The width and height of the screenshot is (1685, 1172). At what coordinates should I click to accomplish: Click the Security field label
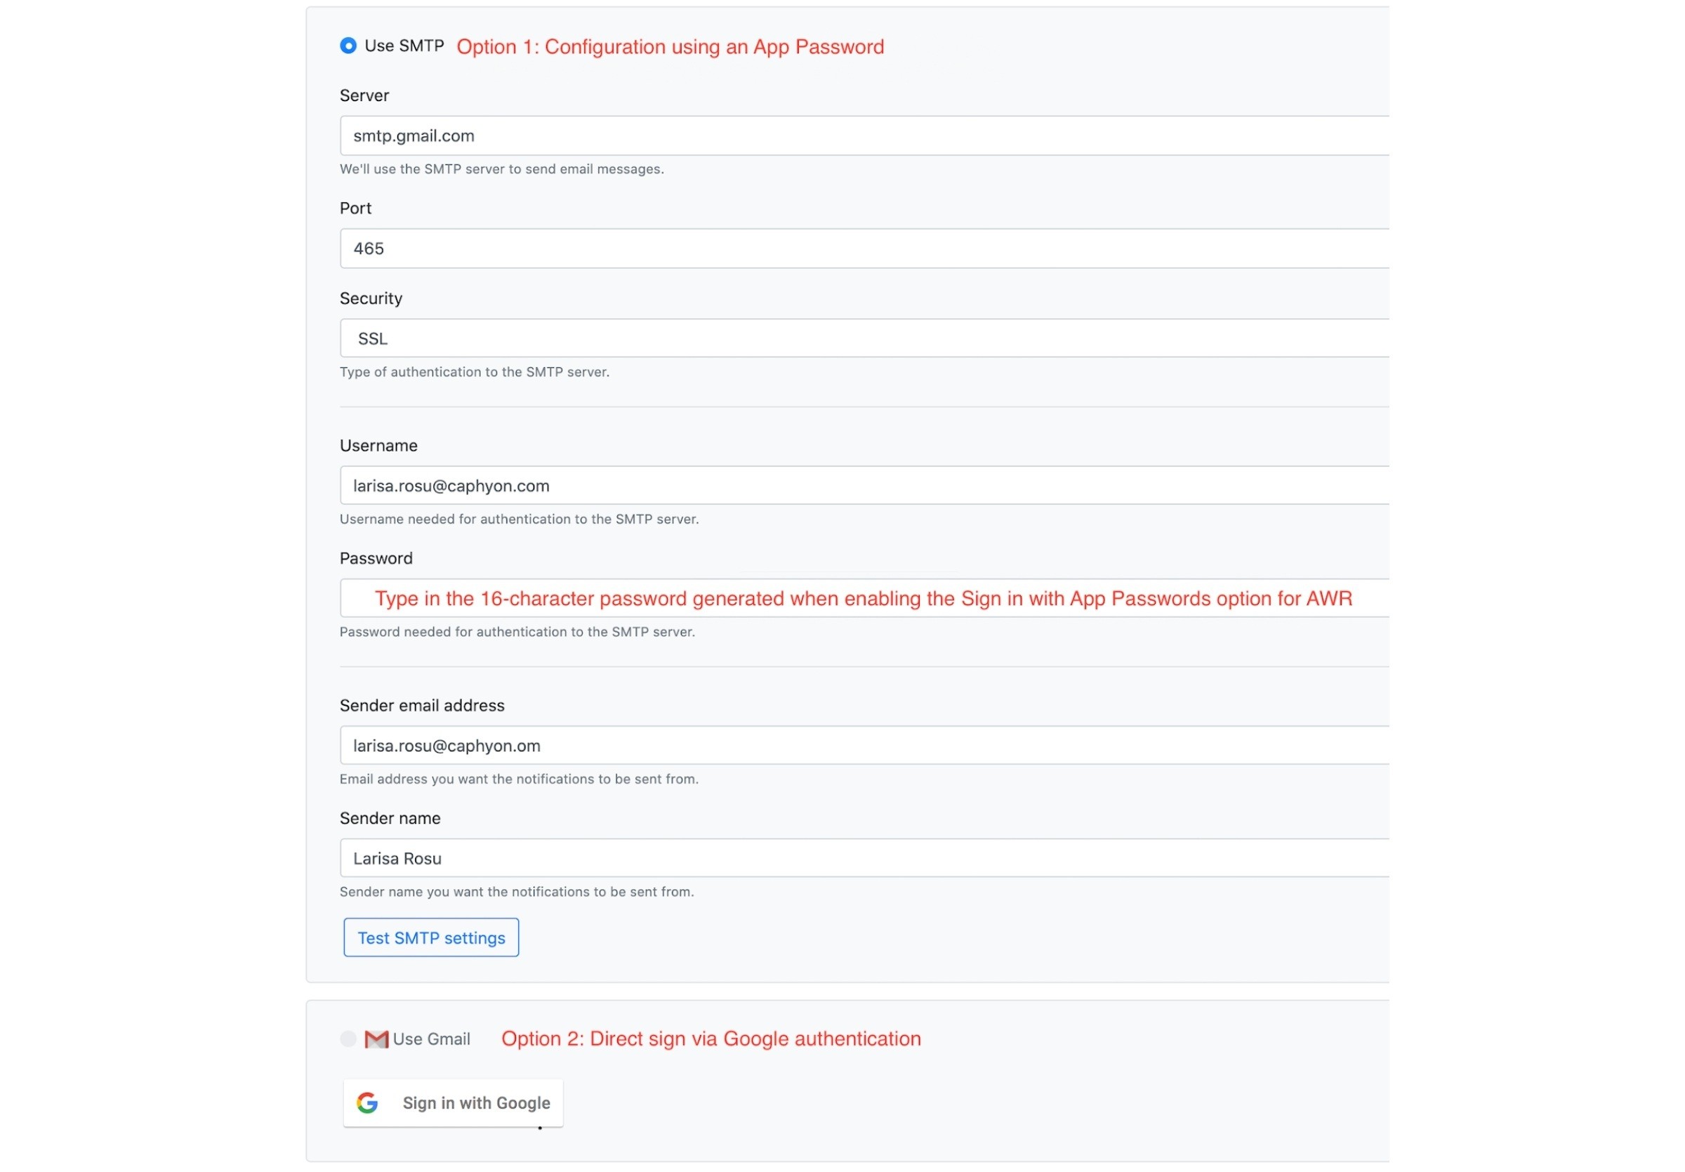(371, 298)
